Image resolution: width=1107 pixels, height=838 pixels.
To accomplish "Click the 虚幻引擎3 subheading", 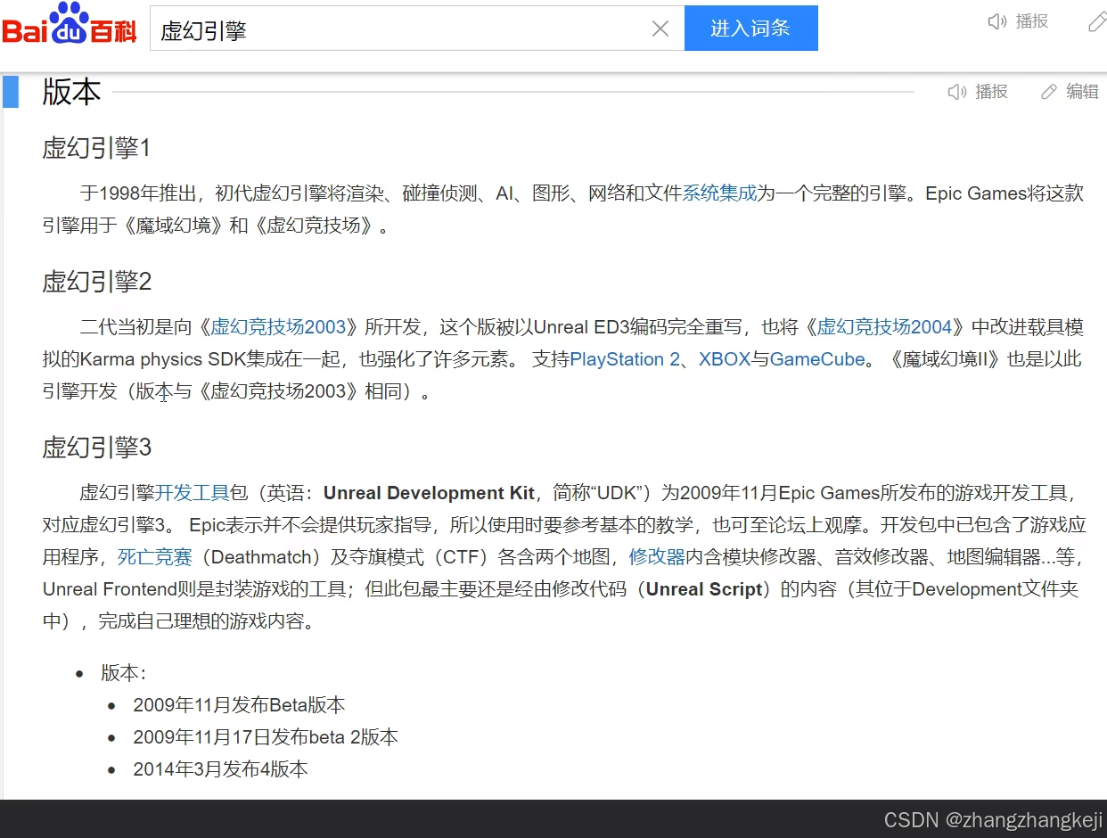I will 97,447.
